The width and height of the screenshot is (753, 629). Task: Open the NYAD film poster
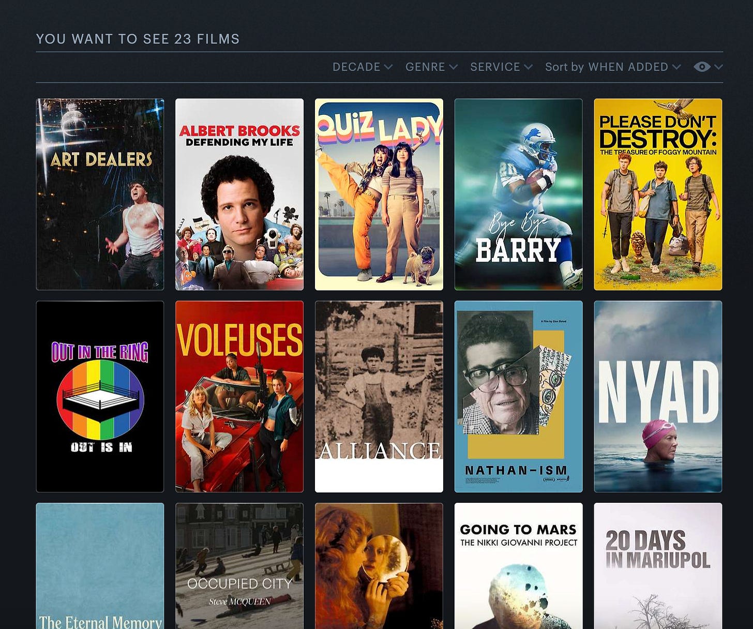tap(658, 397)
